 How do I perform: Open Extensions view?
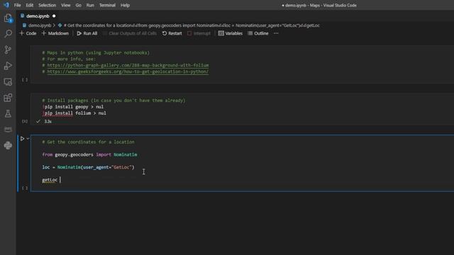point(8,98)
